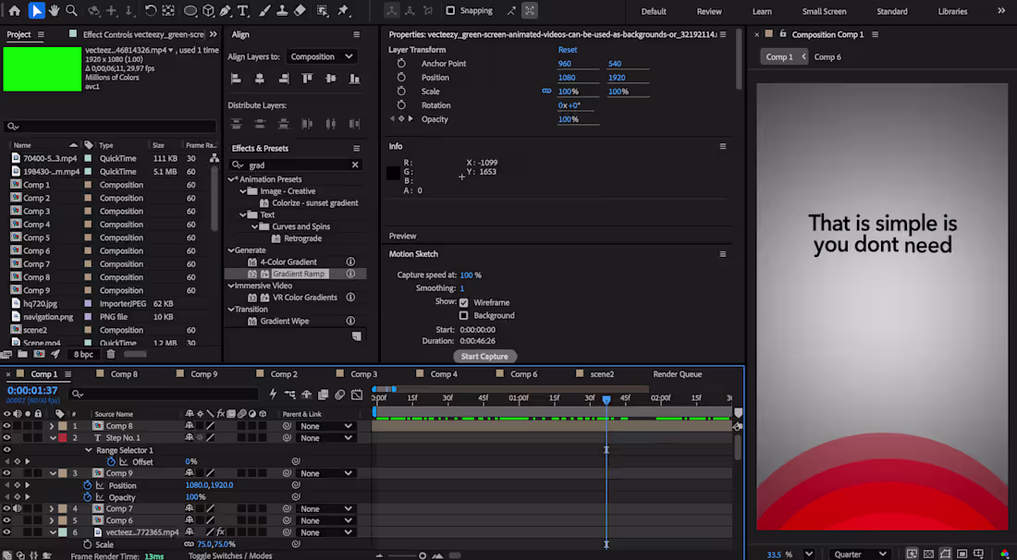Hide the Comp 9 layer eye
1017x560 pixels.
coord(7,473)
